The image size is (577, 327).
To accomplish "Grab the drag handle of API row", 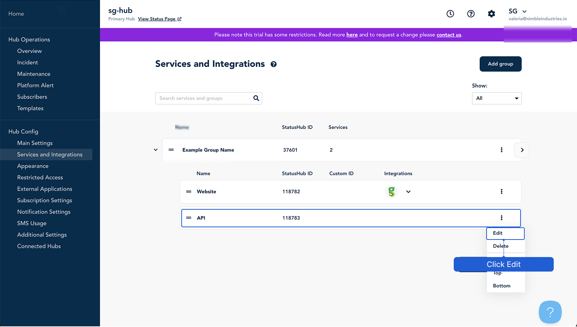I will click(x=189, y=218).
